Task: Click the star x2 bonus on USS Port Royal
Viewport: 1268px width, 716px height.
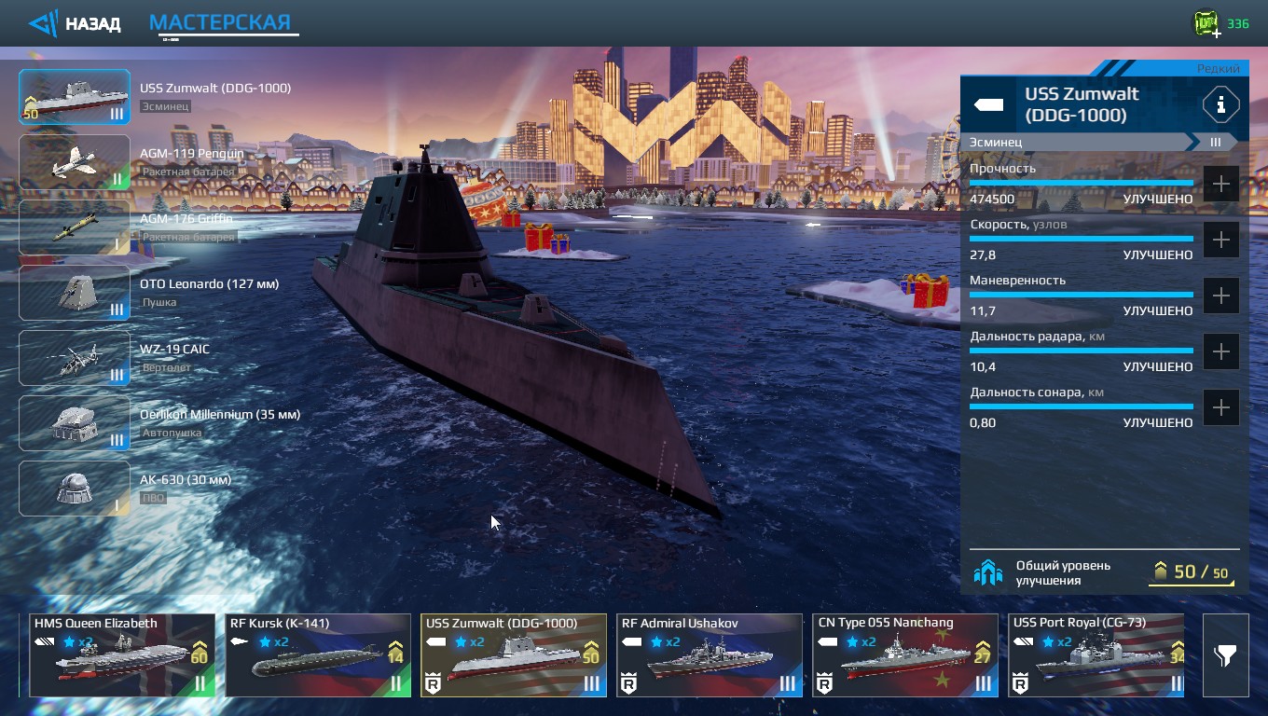Action: coord(1056,642)
